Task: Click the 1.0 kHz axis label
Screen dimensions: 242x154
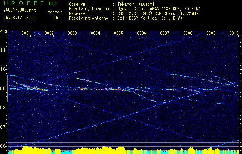Action: 3,69
